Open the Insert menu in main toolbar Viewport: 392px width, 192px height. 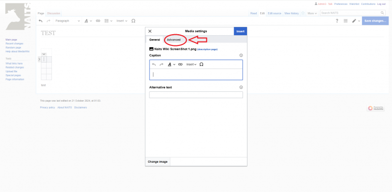click(x=122, y=21)
